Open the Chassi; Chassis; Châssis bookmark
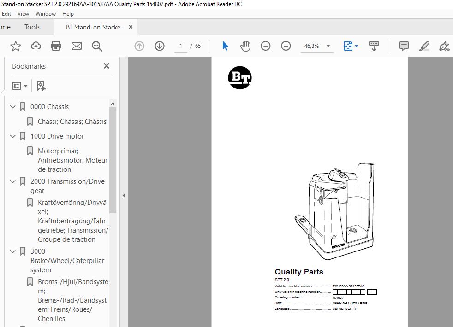This screenshot has height=327, width=453. tap(72, 122)
